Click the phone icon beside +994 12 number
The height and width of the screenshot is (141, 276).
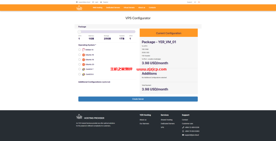coord(183,127)
